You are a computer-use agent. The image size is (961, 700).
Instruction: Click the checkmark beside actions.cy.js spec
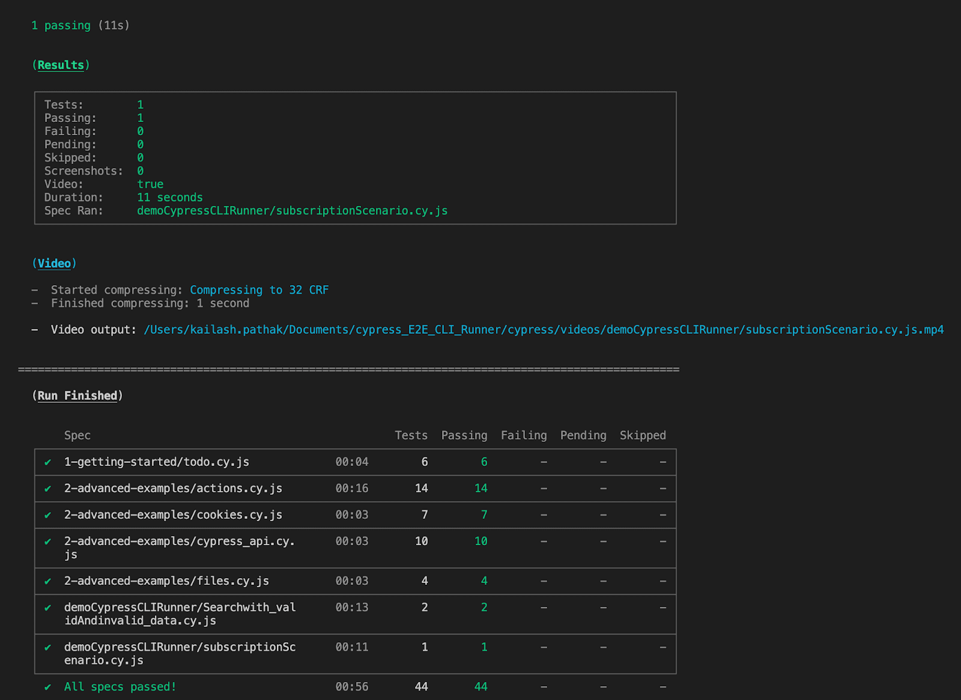coord(49,488)
